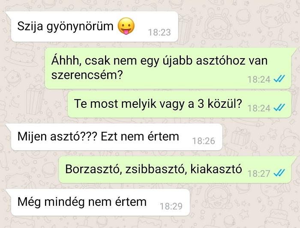Click the word 'kiakasztó' in green bubble
300x228 pixels.
coord(216,169)
